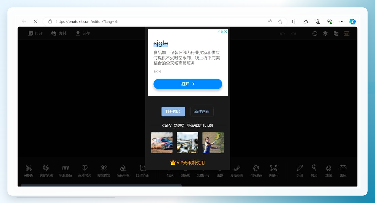Add page to favorites star icon

pos(280,21)
